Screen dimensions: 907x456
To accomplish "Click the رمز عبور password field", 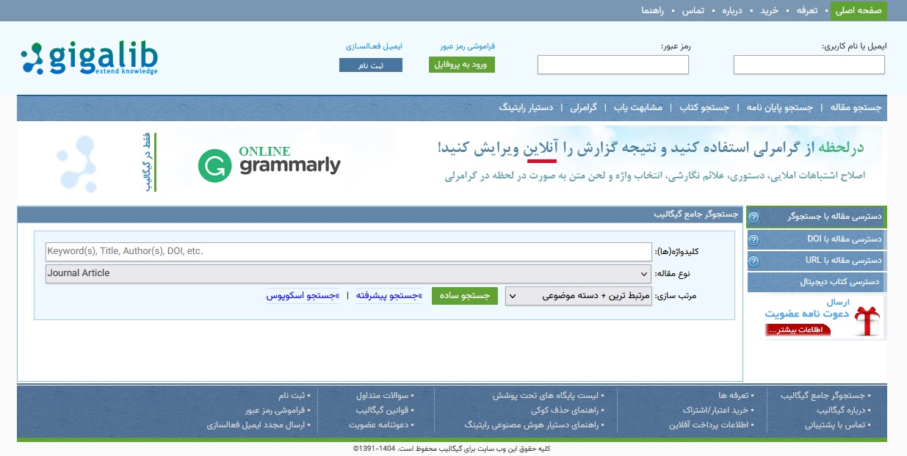I will pyautogui.click(x=613, y=65).
